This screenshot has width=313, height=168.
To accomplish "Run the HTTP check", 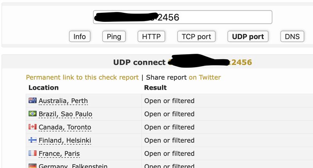I will (151, 37).
